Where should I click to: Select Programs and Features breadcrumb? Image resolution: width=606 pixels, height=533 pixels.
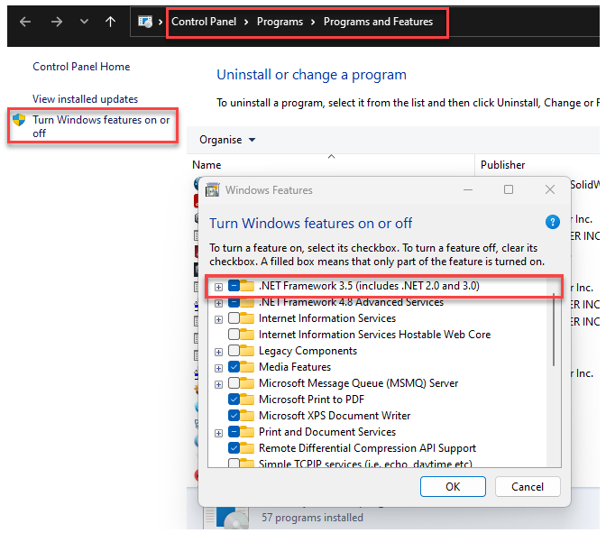coord(378,22)
